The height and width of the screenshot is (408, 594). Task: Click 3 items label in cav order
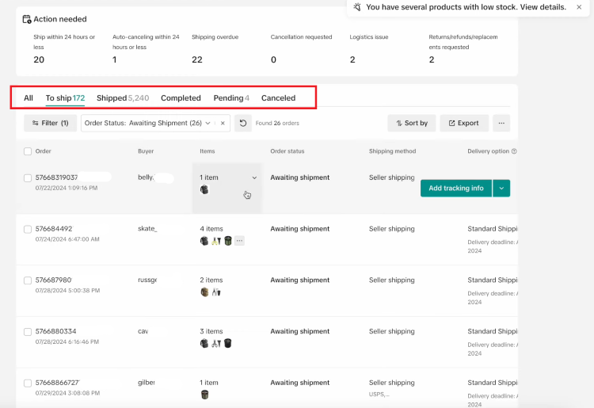click(211, 331)
